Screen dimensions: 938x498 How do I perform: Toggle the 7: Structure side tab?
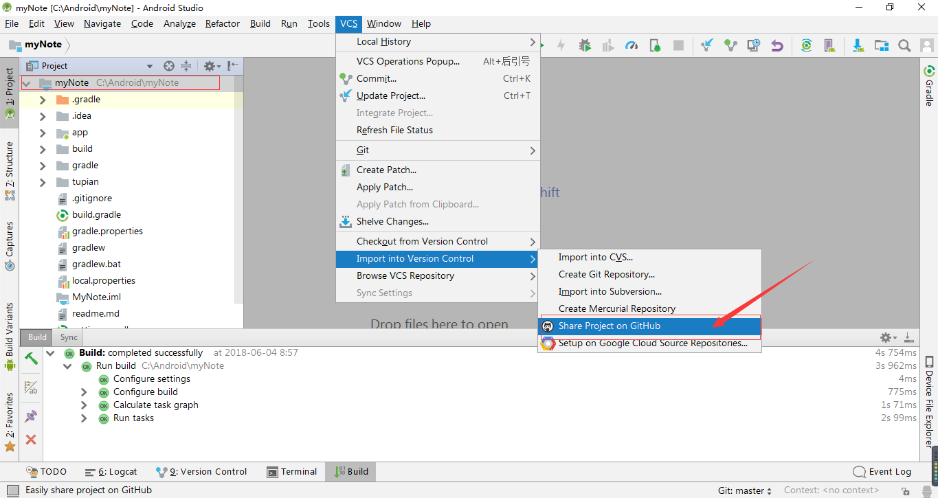point(10,170)
